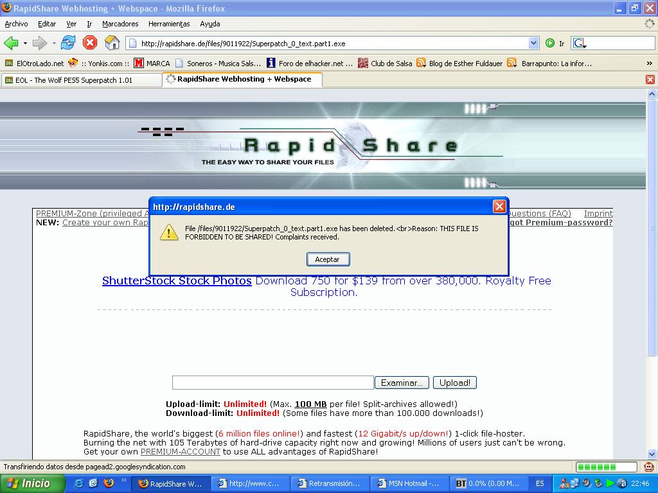658x493 pixels.
Task: Click page scrollbar down arrow
Action: pyautogui.click(x=652, y=454)
